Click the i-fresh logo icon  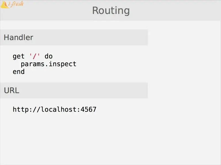pyautogui.click(x=4, y=4)
